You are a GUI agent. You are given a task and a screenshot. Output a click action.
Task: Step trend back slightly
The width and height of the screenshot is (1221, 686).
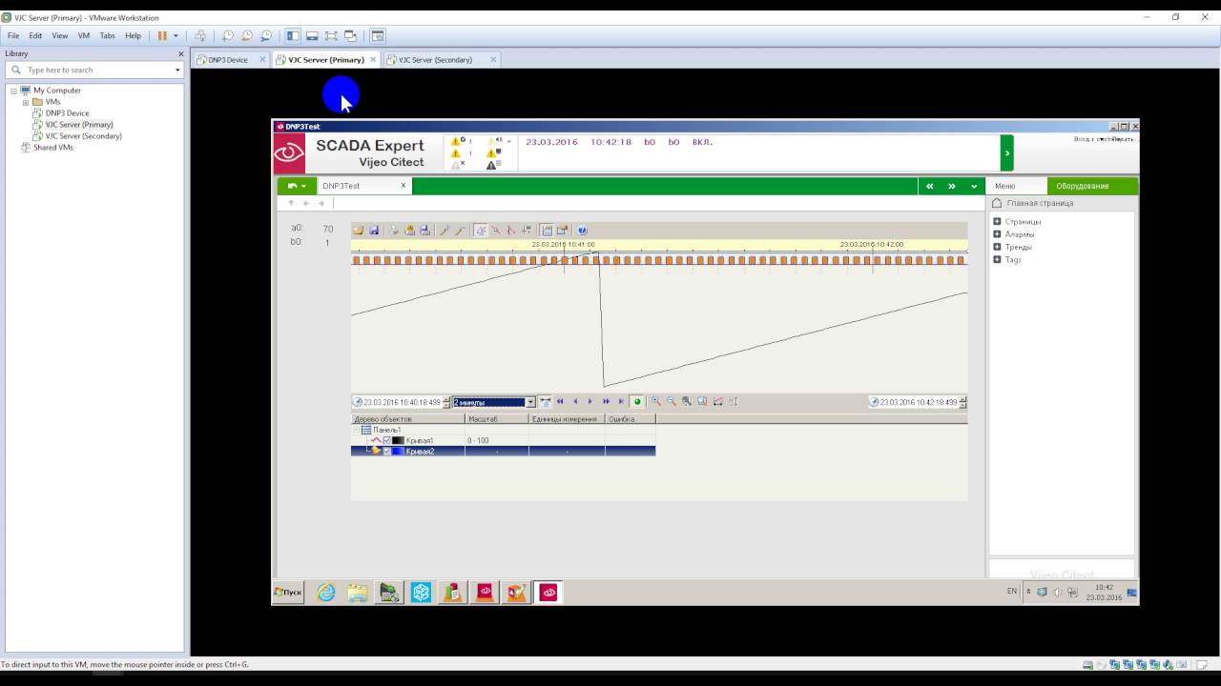tap(575, 401)
